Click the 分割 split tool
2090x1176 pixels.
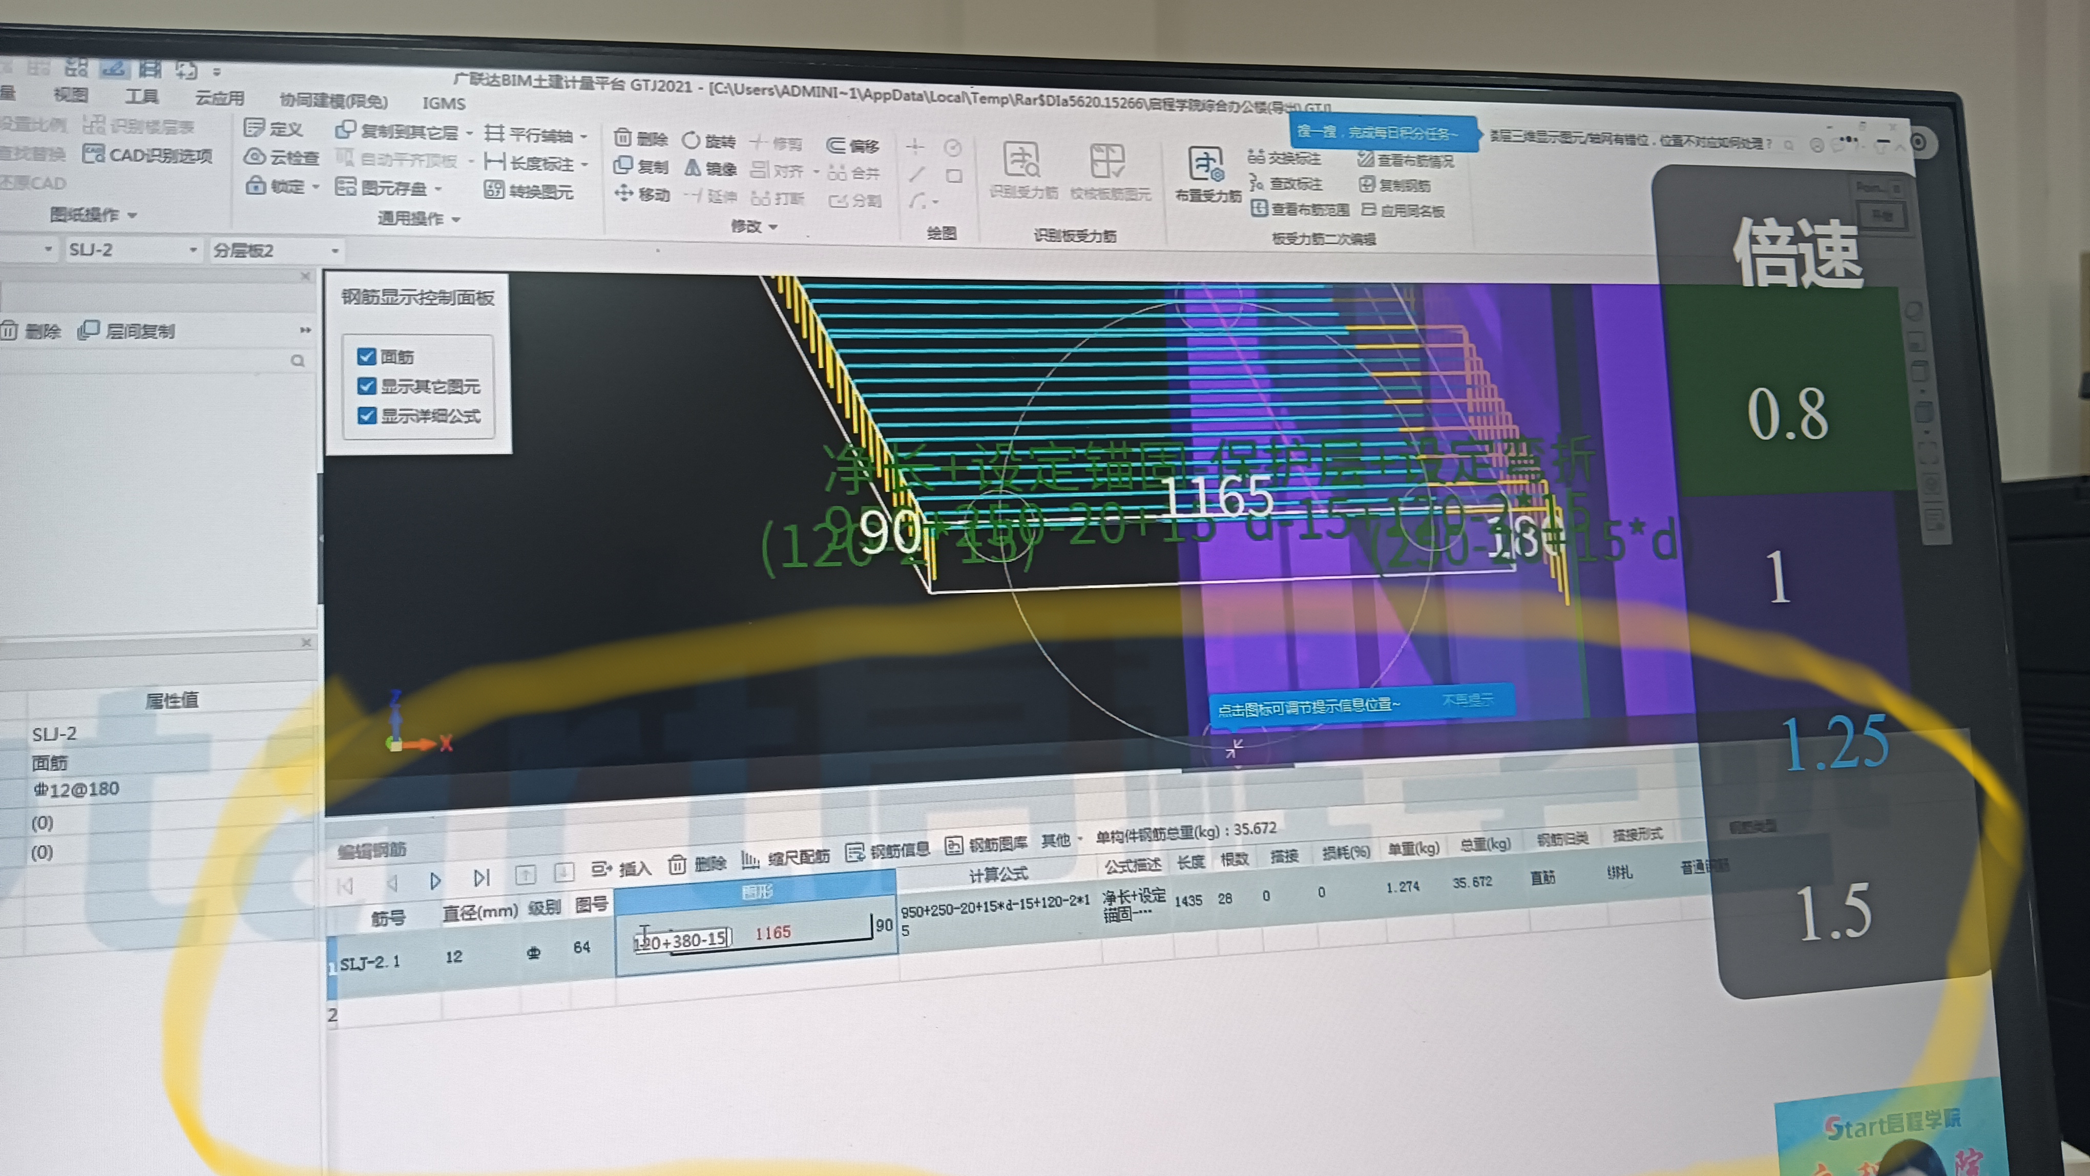click(855, 200)
